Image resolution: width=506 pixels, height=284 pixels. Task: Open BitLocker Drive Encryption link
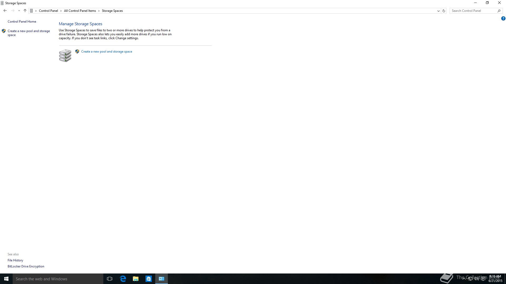(26, 266)
